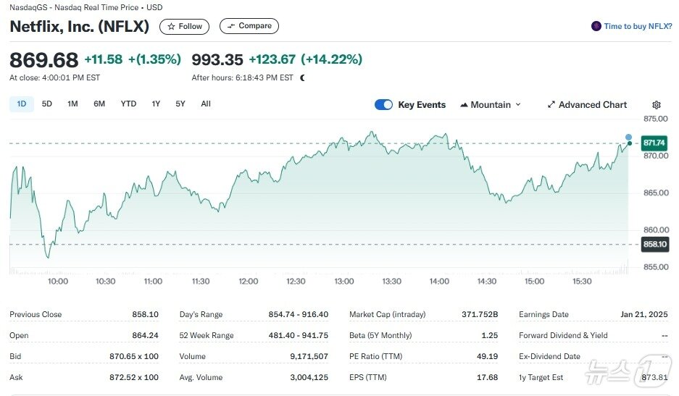Click the Time to buy NFLX icon

pos(596,26)
